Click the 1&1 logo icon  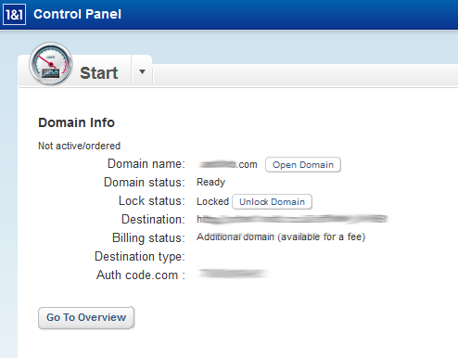(14, 14)
